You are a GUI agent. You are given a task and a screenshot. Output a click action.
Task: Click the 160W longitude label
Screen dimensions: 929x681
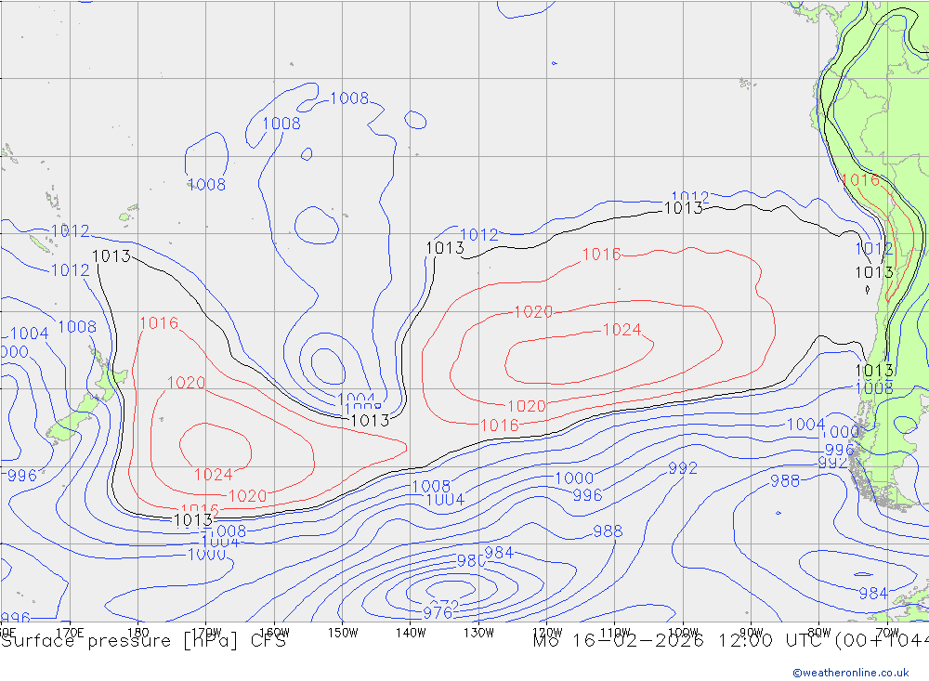click(x=274, y=633)
